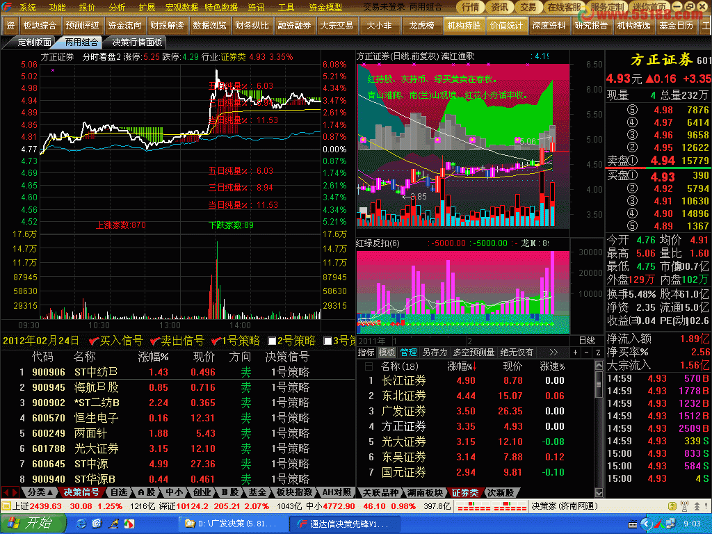The width and height of the screenshot is (712, 534).
Task: Open the Windows 开始 Start button
Action: (32, 524)
